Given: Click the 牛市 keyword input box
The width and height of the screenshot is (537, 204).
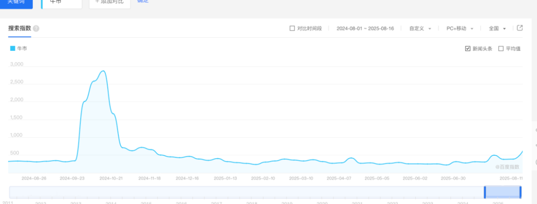Looking at the screenshot, I should (x=62, y=3).
